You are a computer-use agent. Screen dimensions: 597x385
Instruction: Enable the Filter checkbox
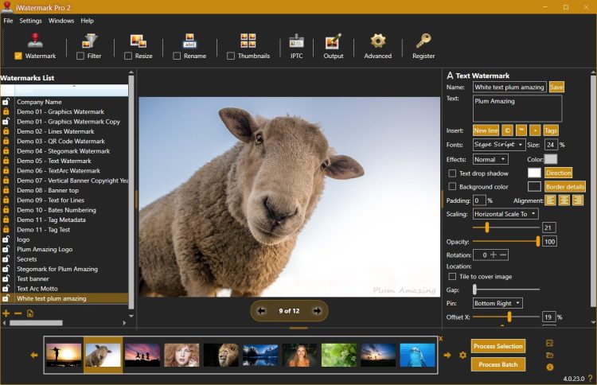(x=80, y=56)
